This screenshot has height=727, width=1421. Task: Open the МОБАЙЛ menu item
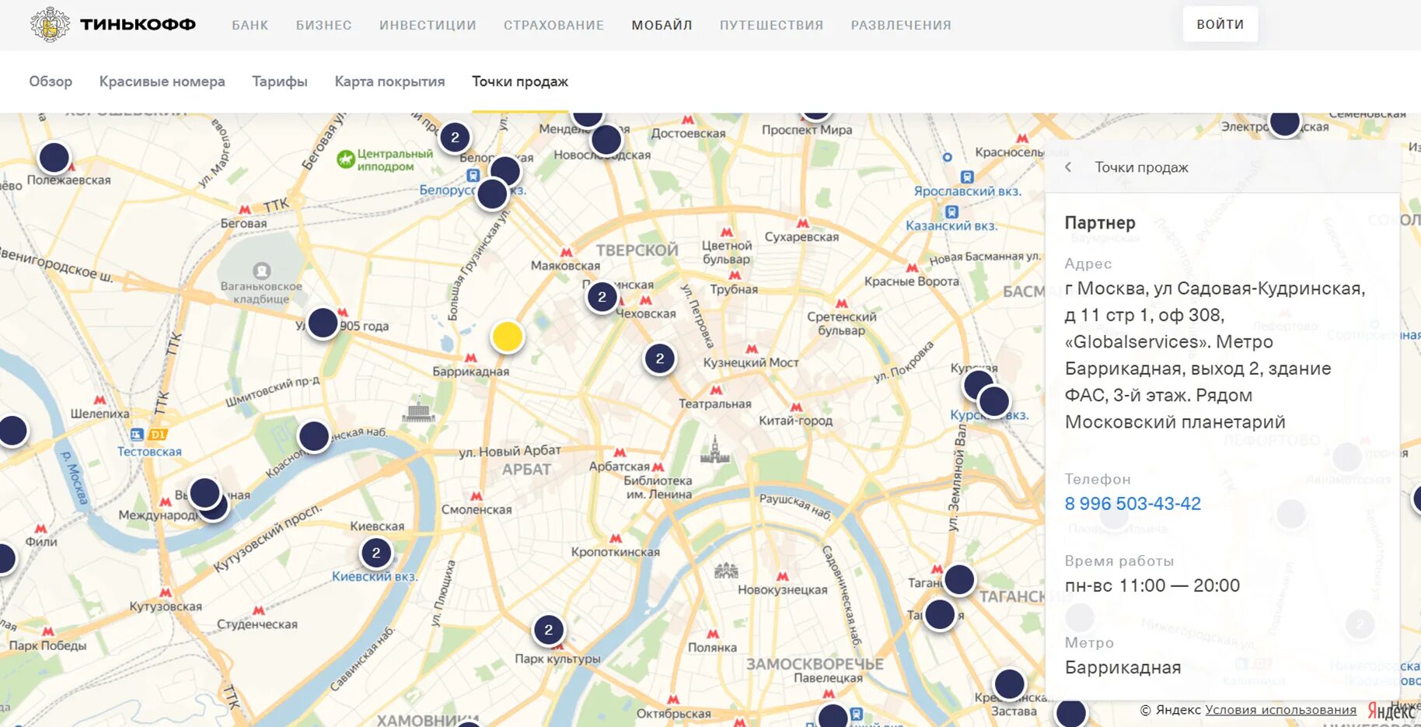(662, 25)
